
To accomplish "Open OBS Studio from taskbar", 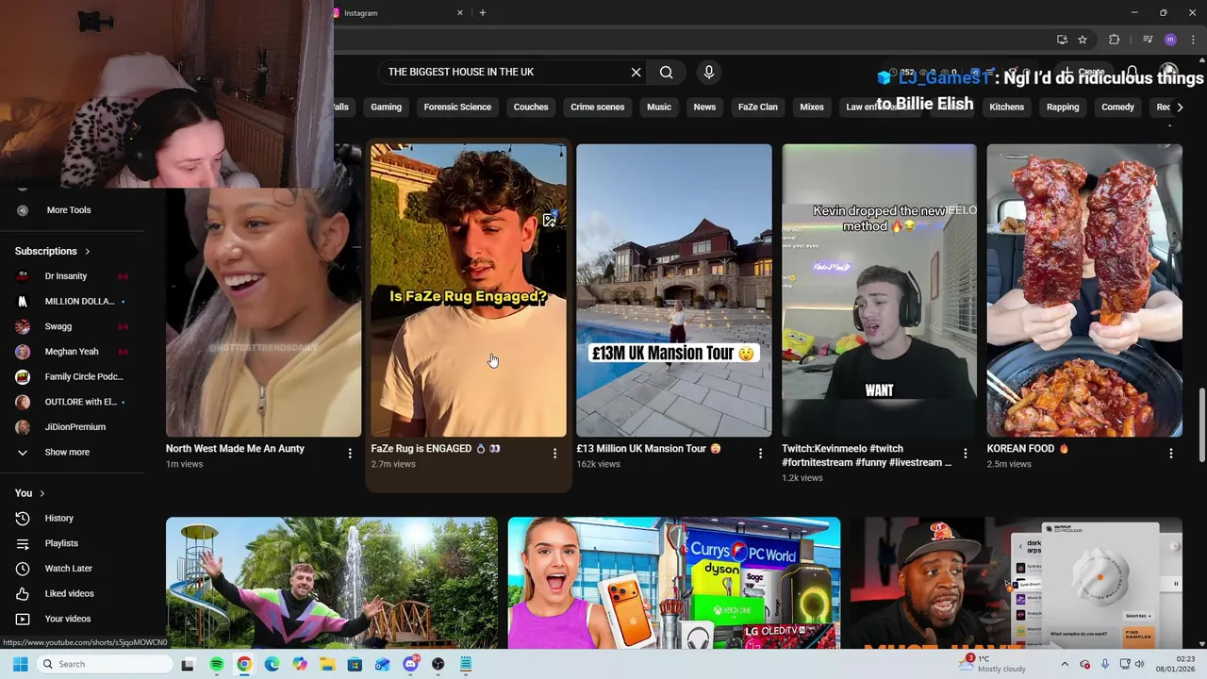I will point(438,664).
